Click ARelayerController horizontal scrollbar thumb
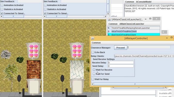This screenshot has height=97, width=174. point(134,84)
